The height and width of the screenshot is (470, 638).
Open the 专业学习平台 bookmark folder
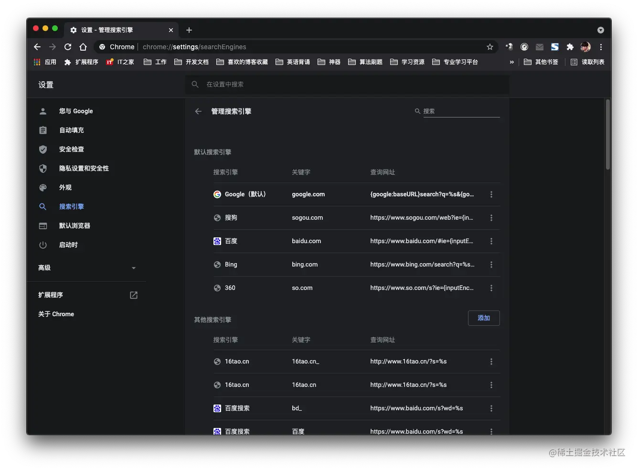[455, 62]
